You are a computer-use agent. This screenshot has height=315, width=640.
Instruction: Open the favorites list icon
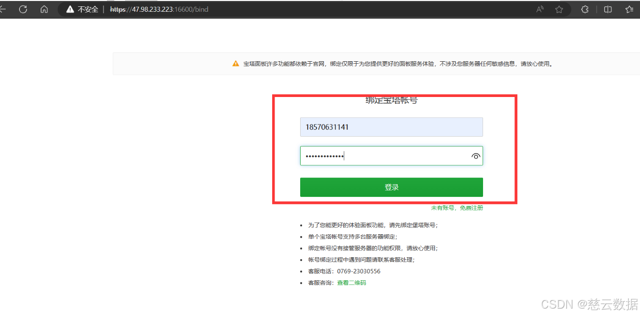tap(630, 9)
